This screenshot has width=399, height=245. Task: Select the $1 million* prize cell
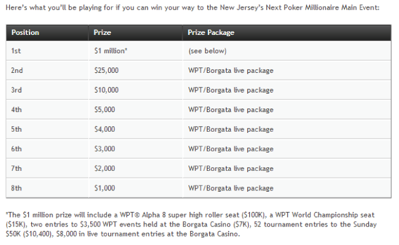(x=110, y=51)
